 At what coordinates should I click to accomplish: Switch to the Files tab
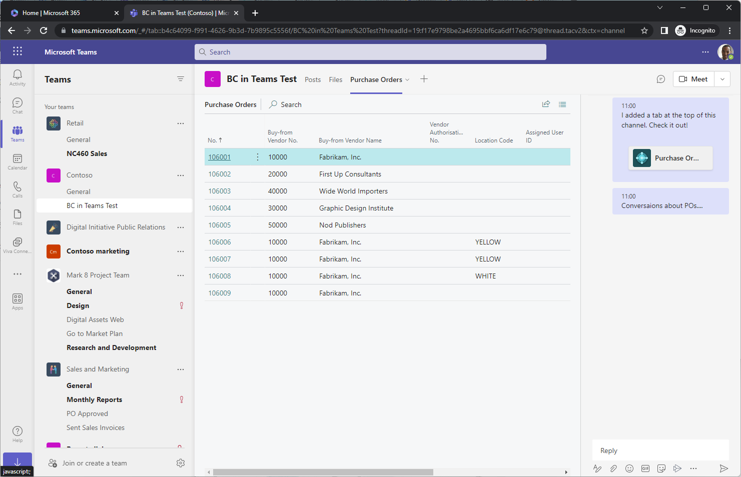336,79
